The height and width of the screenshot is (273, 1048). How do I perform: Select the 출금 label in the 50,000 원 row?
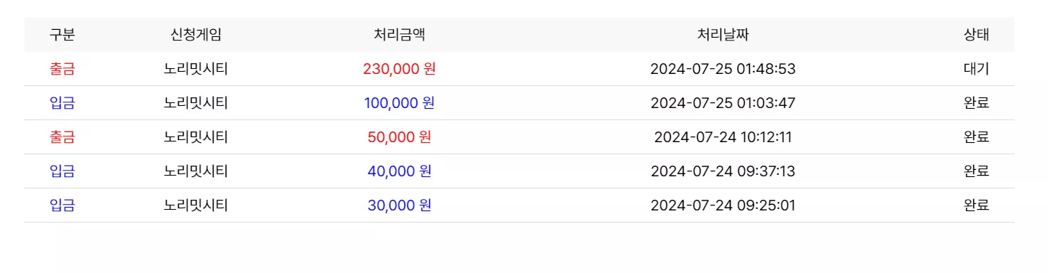(62, 137)
